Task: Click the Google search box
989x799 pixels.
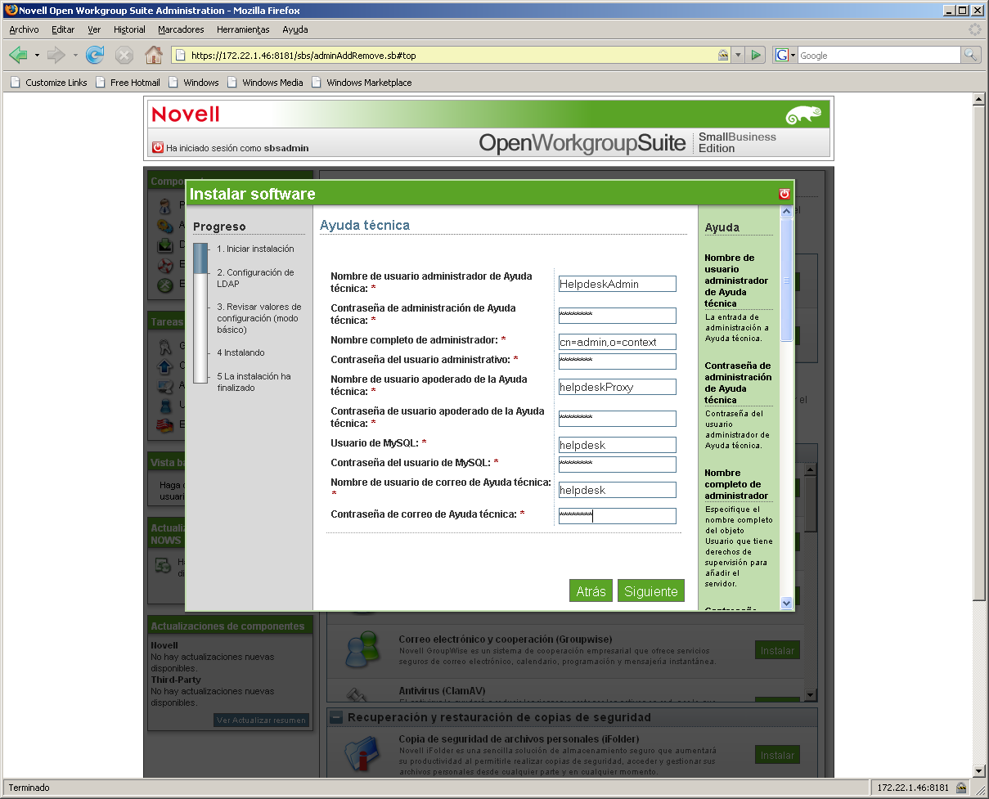Action: [x=879, y=56]
